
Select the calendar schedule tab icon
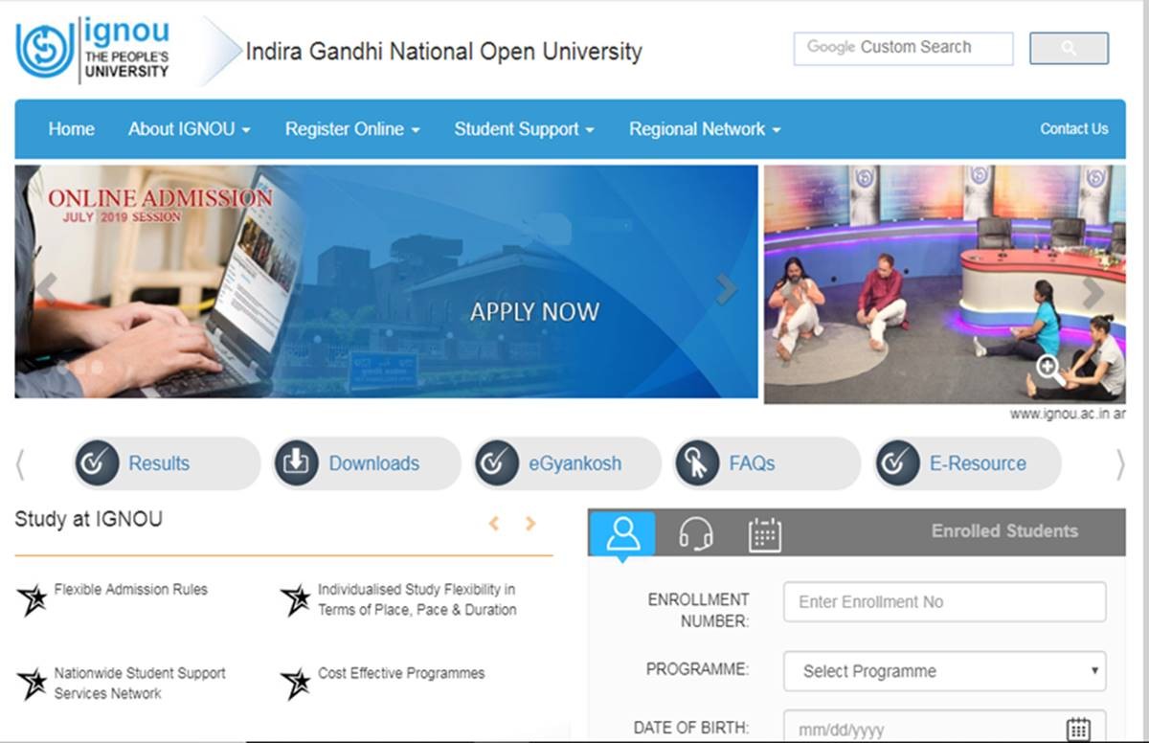765,534
